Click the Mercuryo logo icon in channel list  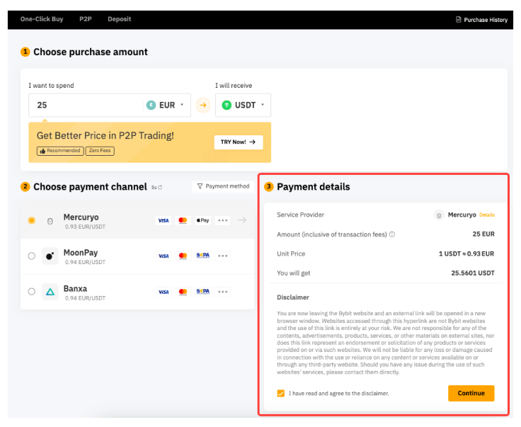50,221
